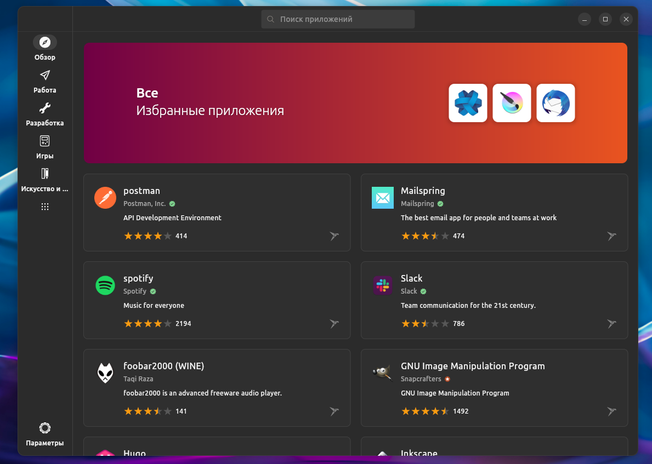This screenshot has height=464, width=652.
Task: Click the snap bird icon on Mailspring card
Action: pyautogui.click(x=611, y=236)
